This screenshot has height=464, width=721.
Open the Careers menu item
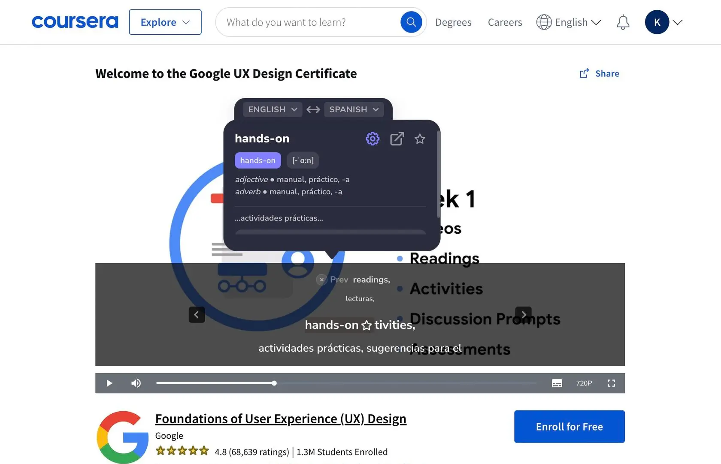point(505,22)
